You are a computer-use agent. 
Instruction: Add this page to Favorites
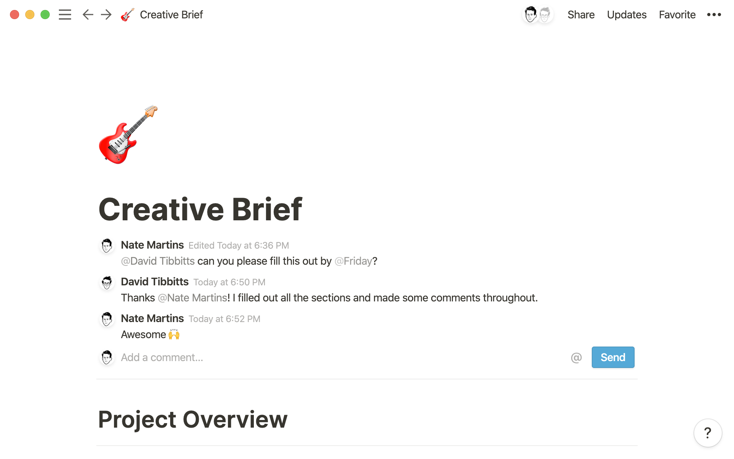coord(677,15)
